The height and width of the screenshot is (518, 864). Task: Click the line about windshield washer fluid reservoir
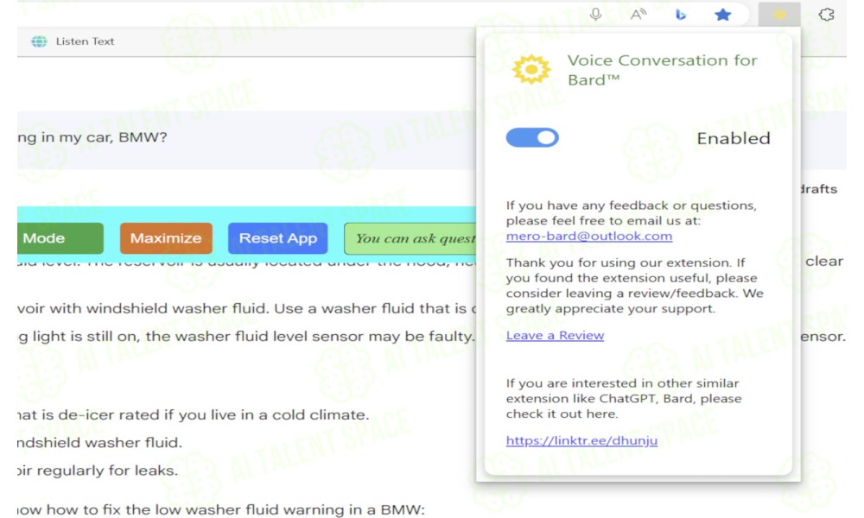[246, 308]
